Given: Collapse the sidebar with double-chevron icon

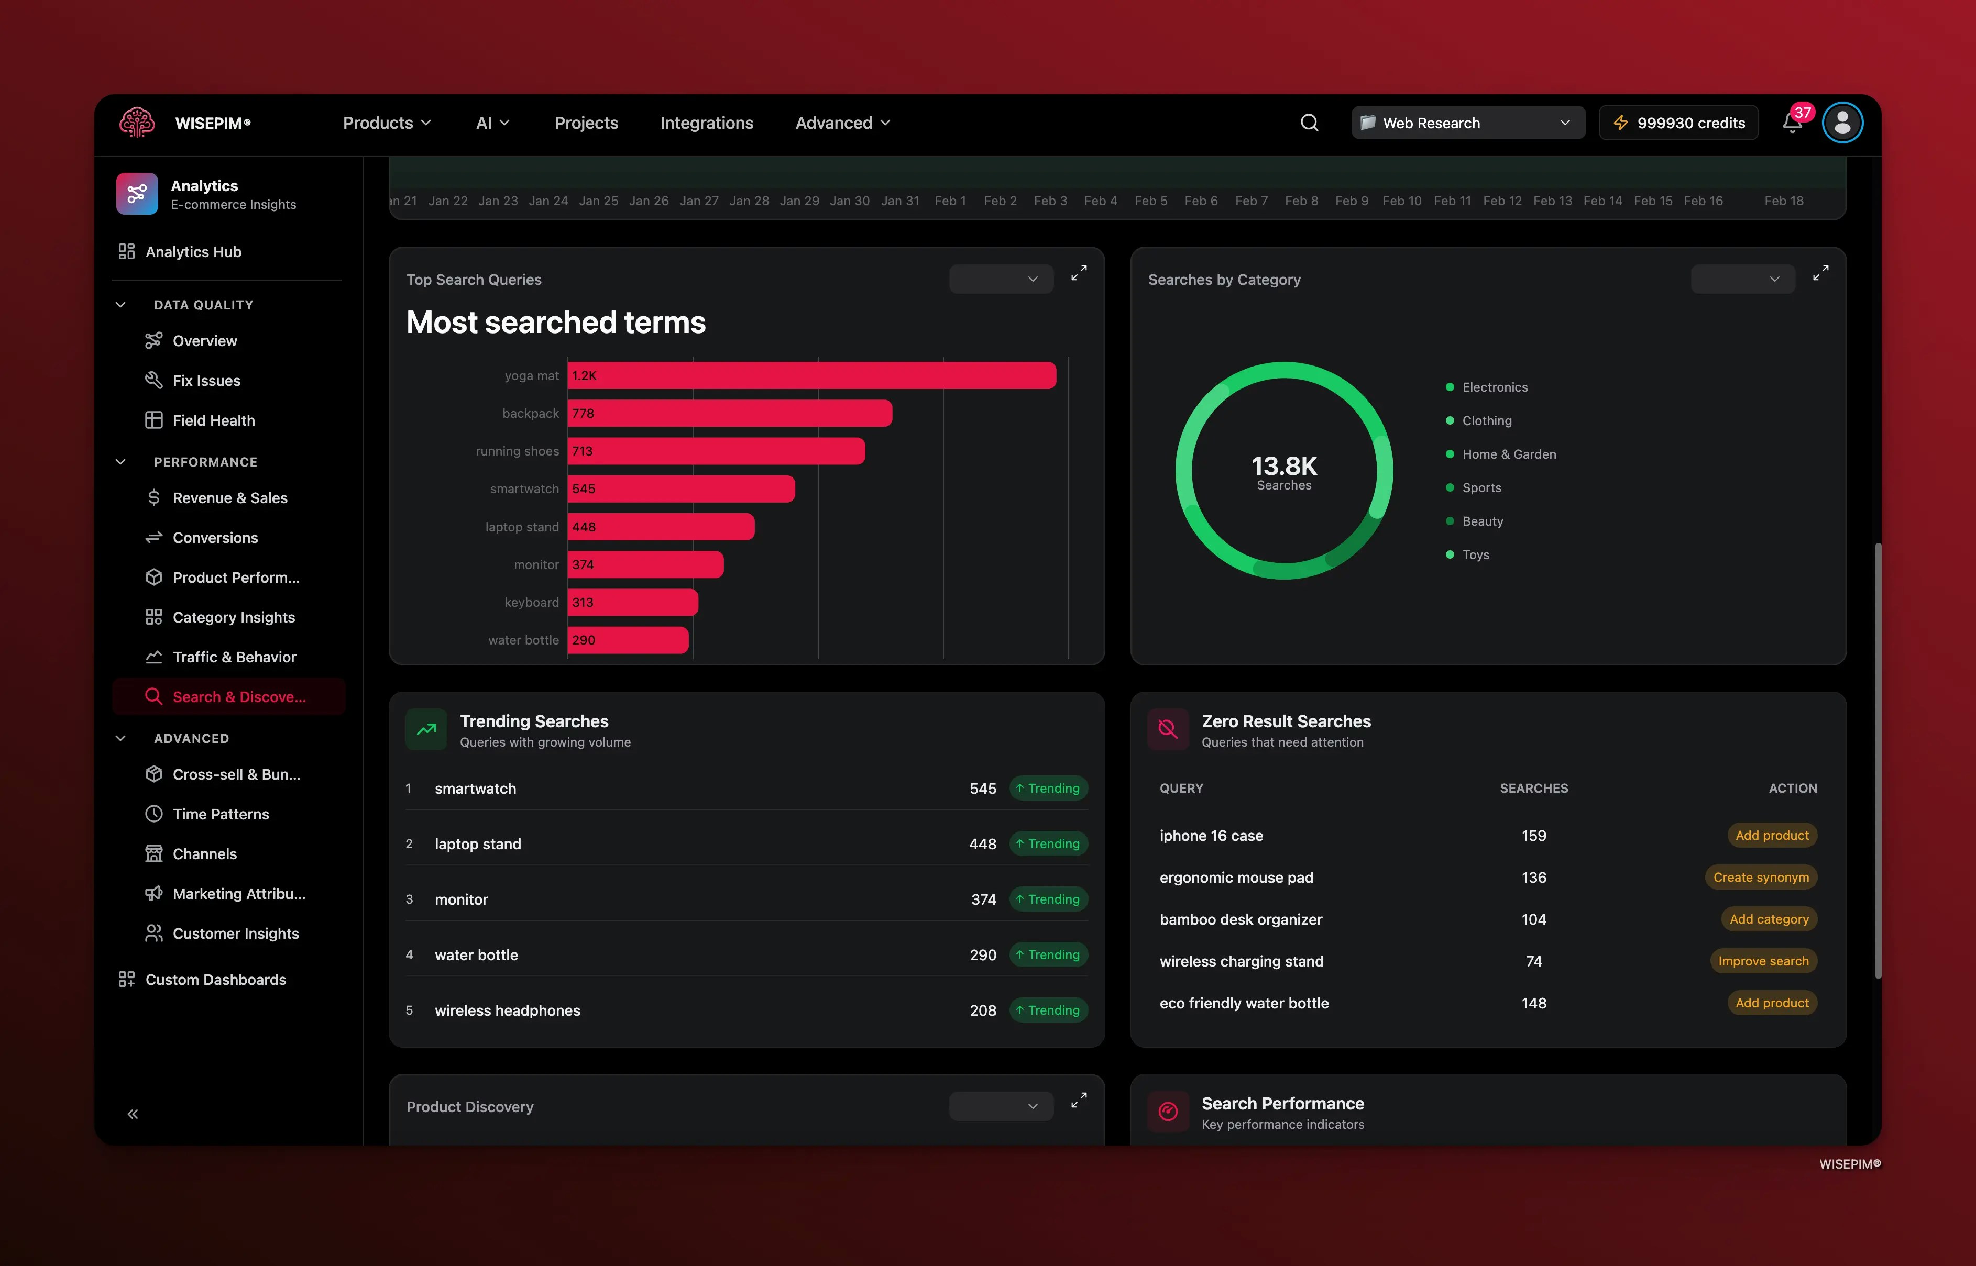Looking at the screenshot, I should point(133,1114).
